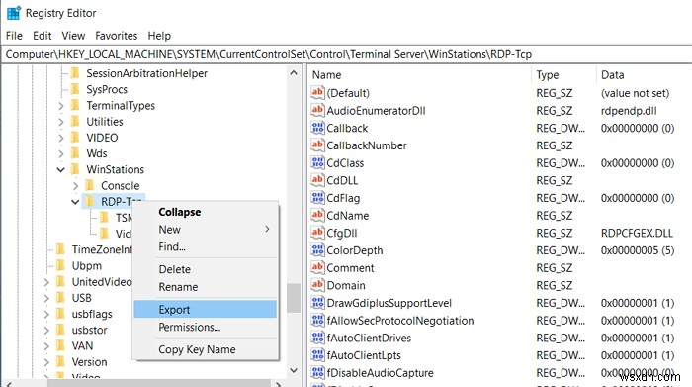Click the tree pane scroll-down arrow
The image size is (692, 387).
(x=294, y=370)
